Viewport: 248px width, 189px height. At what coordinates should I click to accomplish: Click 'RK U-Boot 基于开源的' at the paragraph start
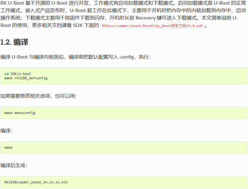[26, 3]
